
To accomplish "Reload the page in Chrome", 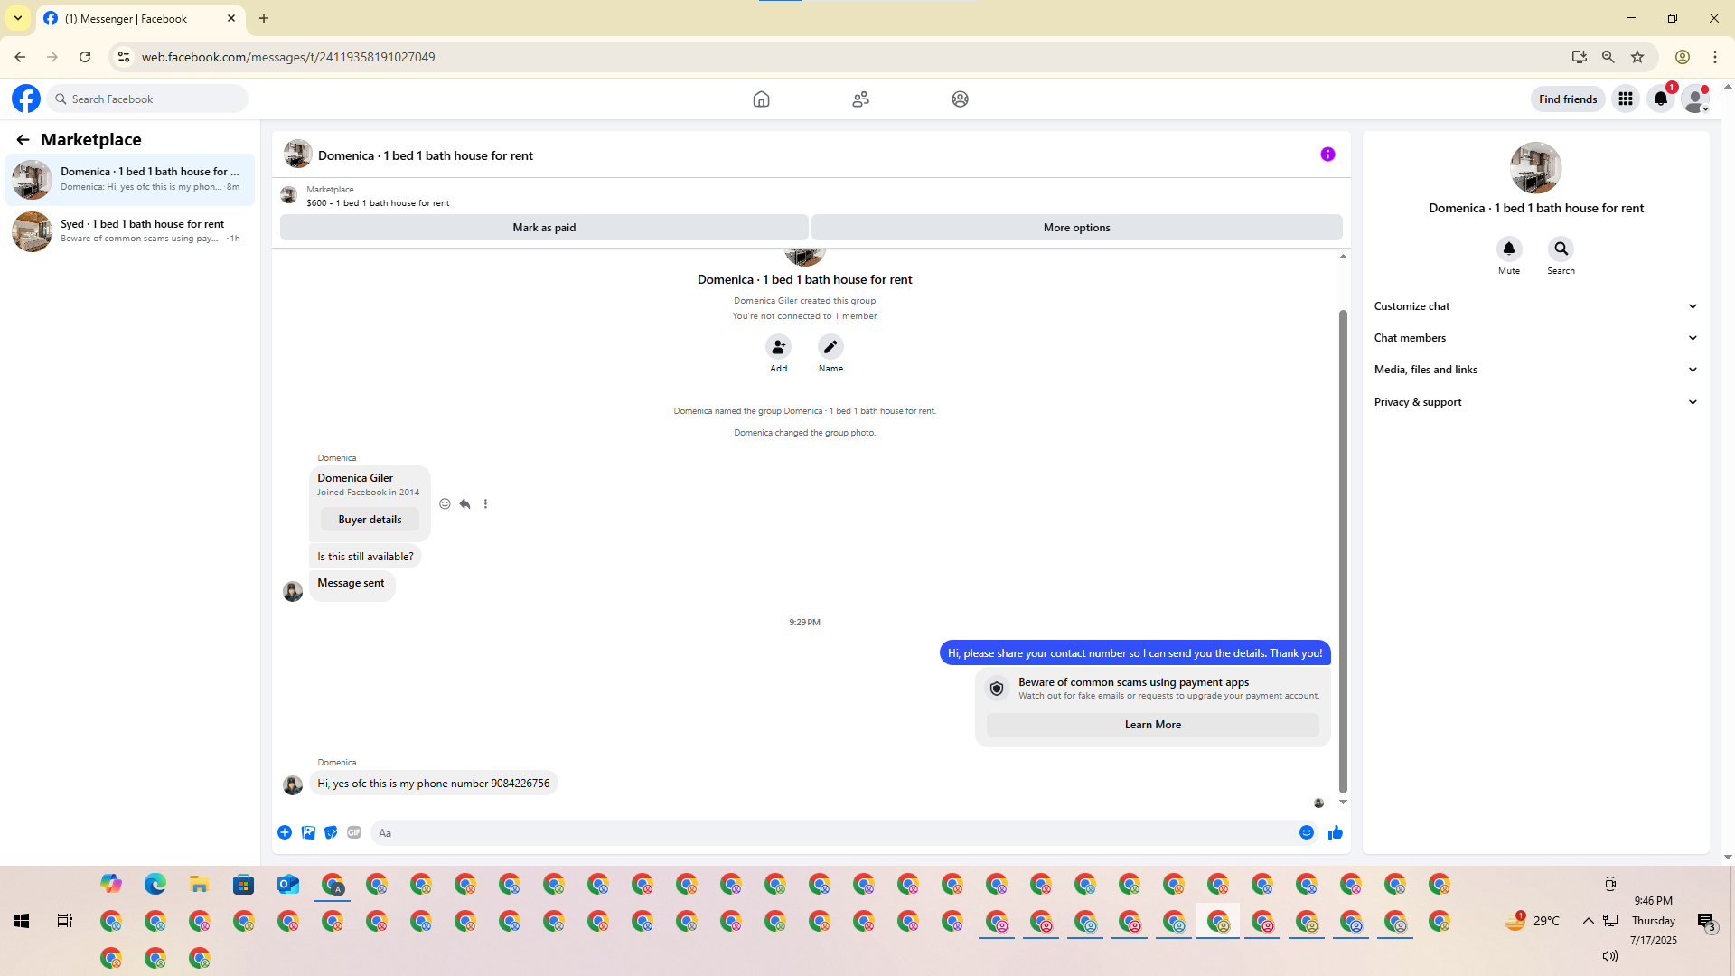I will (x=85, y=57).
